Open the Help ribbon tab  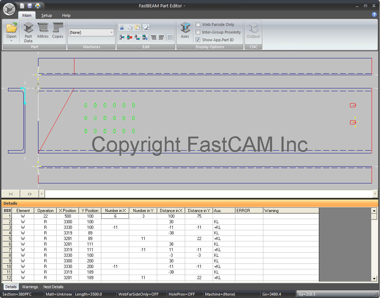66,15
